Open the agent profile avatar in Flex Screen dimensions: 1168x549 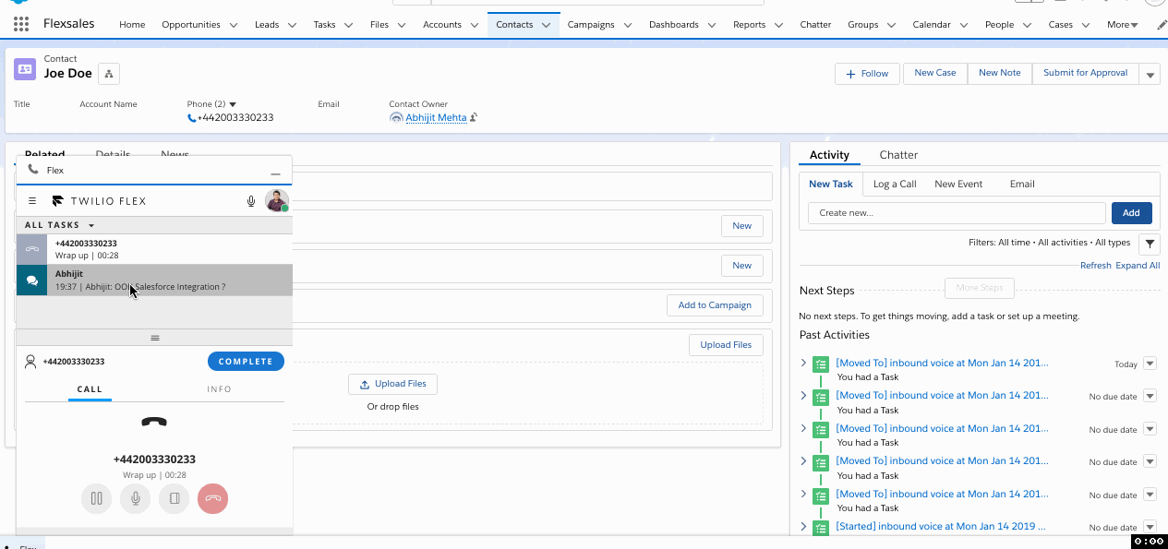(276, 200)
